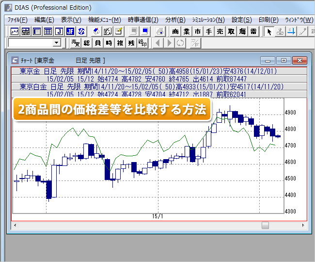Open the 分析(B) menu
Viewport: 315px width, 262px height.
pos(175,20)
